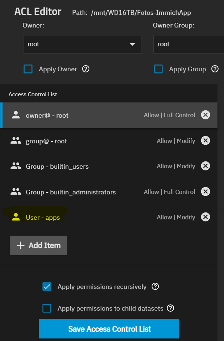The height and width of the screenshot is (341, 224).
Task: Save the Access Control List
Action: tap(109, 329)
